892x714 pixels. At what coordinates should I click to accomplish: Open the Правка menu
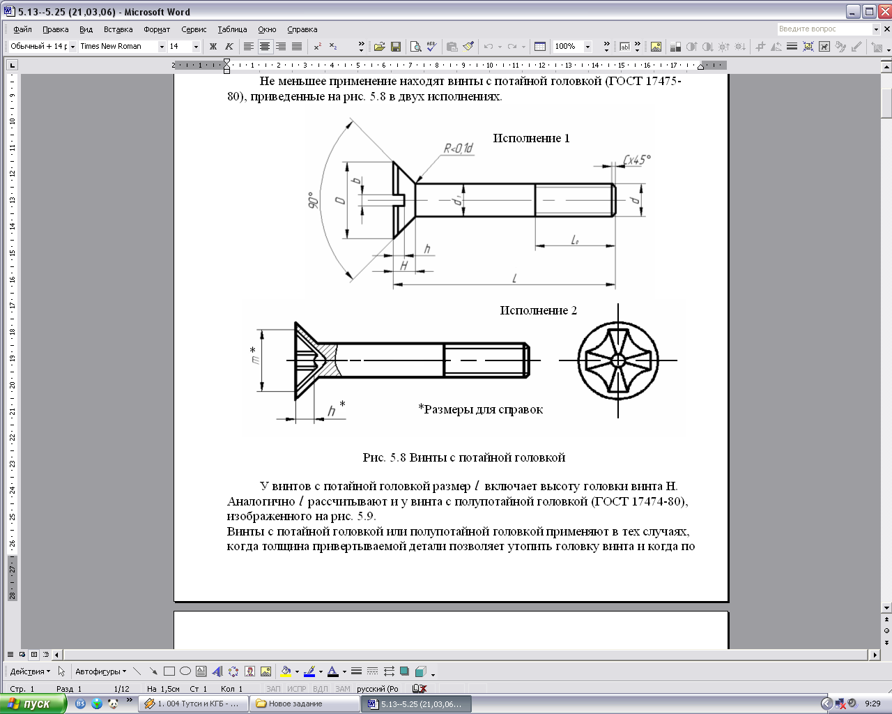point(55,29)
